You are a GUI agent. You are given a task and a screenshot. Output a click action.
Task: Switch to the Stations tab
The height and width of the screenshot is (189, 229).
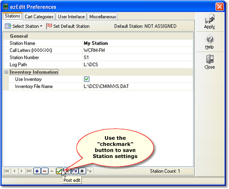tap(12, 16)
